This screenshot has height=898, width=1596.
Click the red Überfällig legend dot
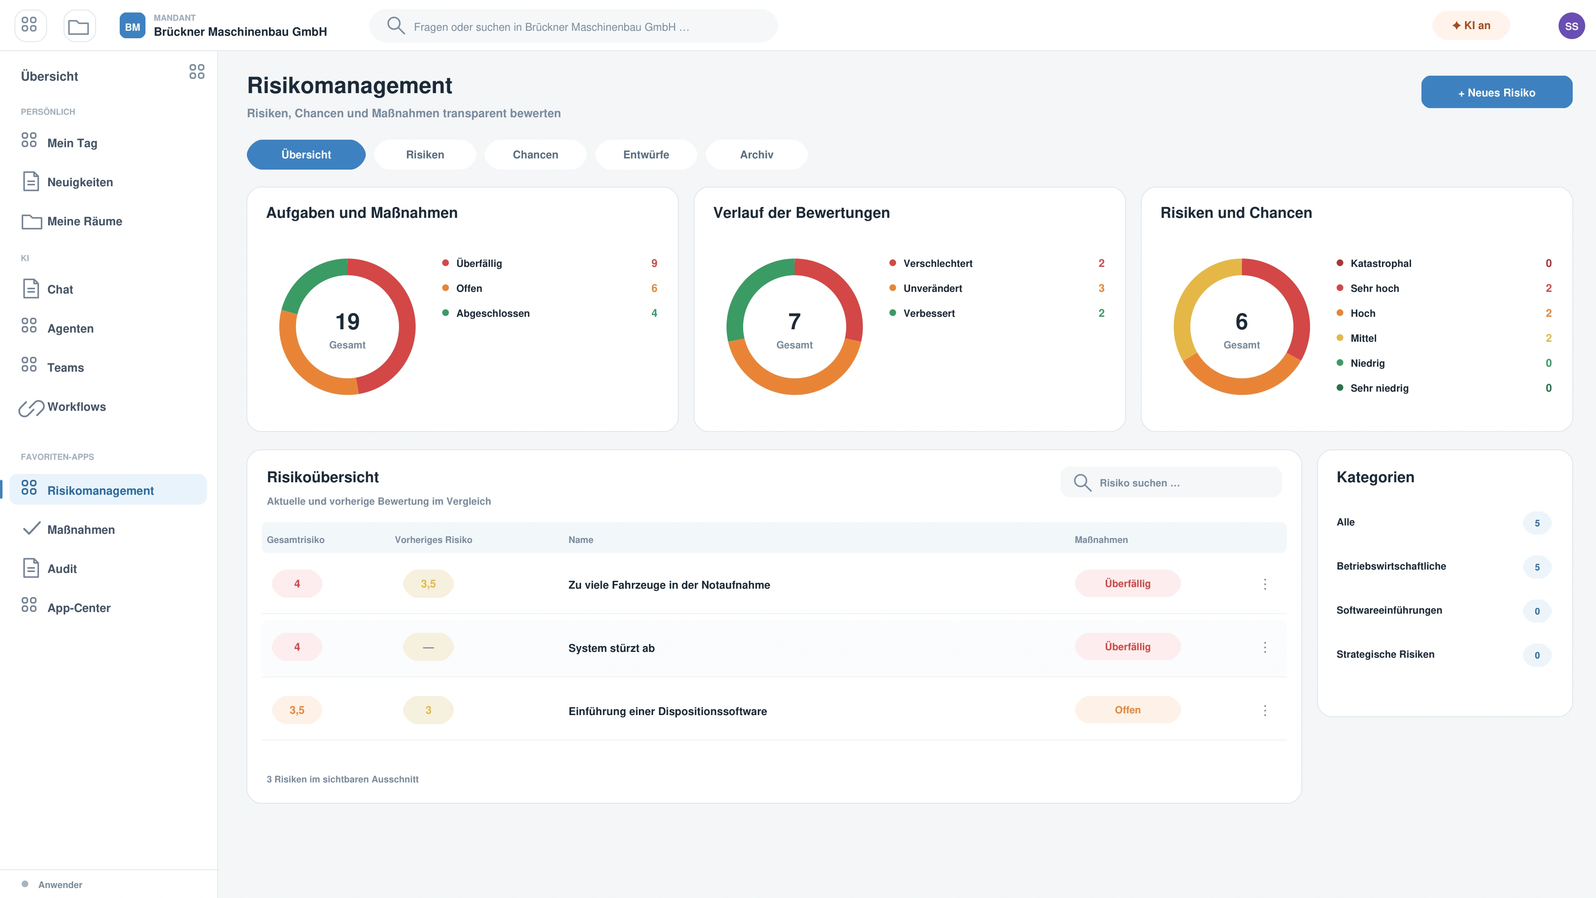(x=446, y=263)
